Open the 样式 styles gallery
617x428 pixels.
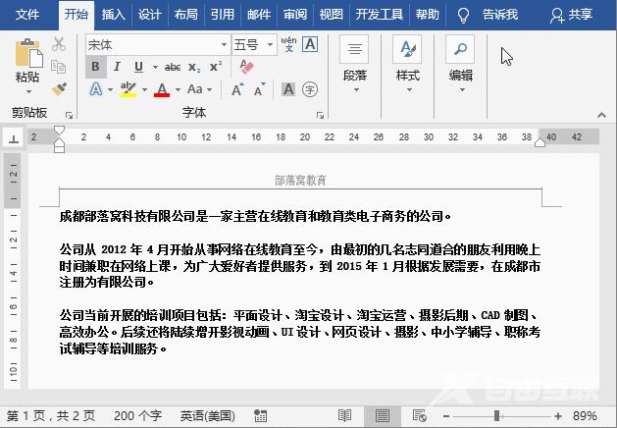407,64
